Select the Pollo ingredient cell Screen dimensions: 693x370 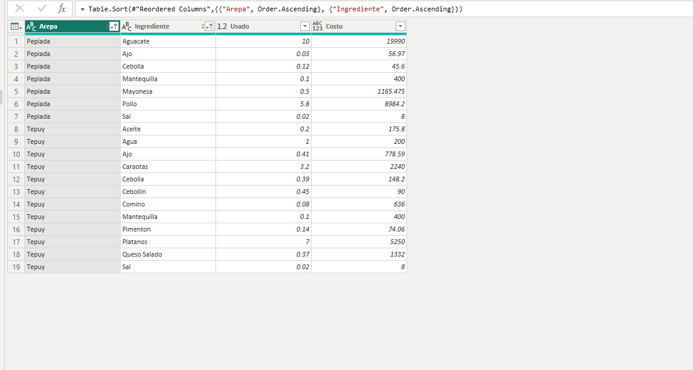[168, 104]
